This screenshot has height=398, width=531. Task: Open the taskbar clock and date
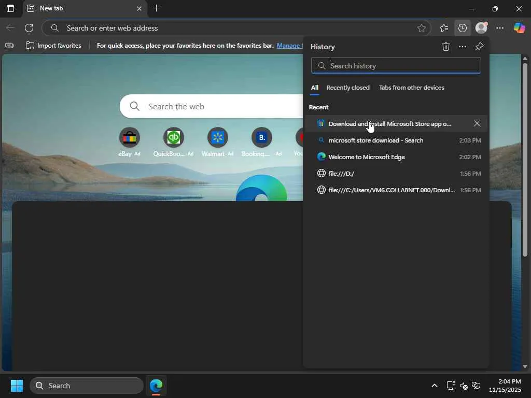tap(505, 386)
